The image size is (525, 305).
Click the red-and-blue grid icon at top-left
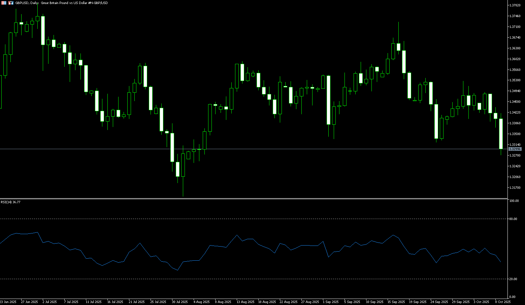[x=3, y=3]
